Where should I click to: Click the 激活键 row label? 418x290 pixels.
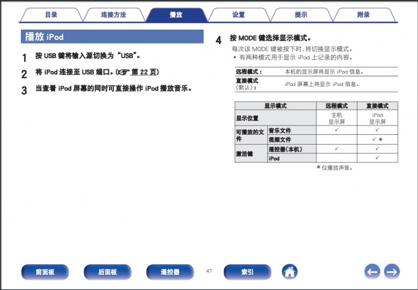(251, 153)
